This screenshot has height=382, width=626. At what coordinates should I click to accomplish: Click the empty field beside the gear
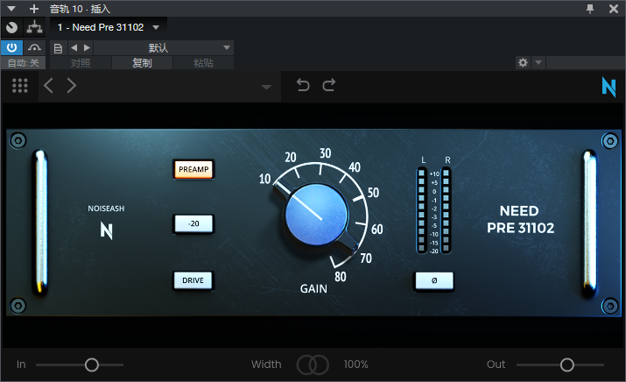585,62
